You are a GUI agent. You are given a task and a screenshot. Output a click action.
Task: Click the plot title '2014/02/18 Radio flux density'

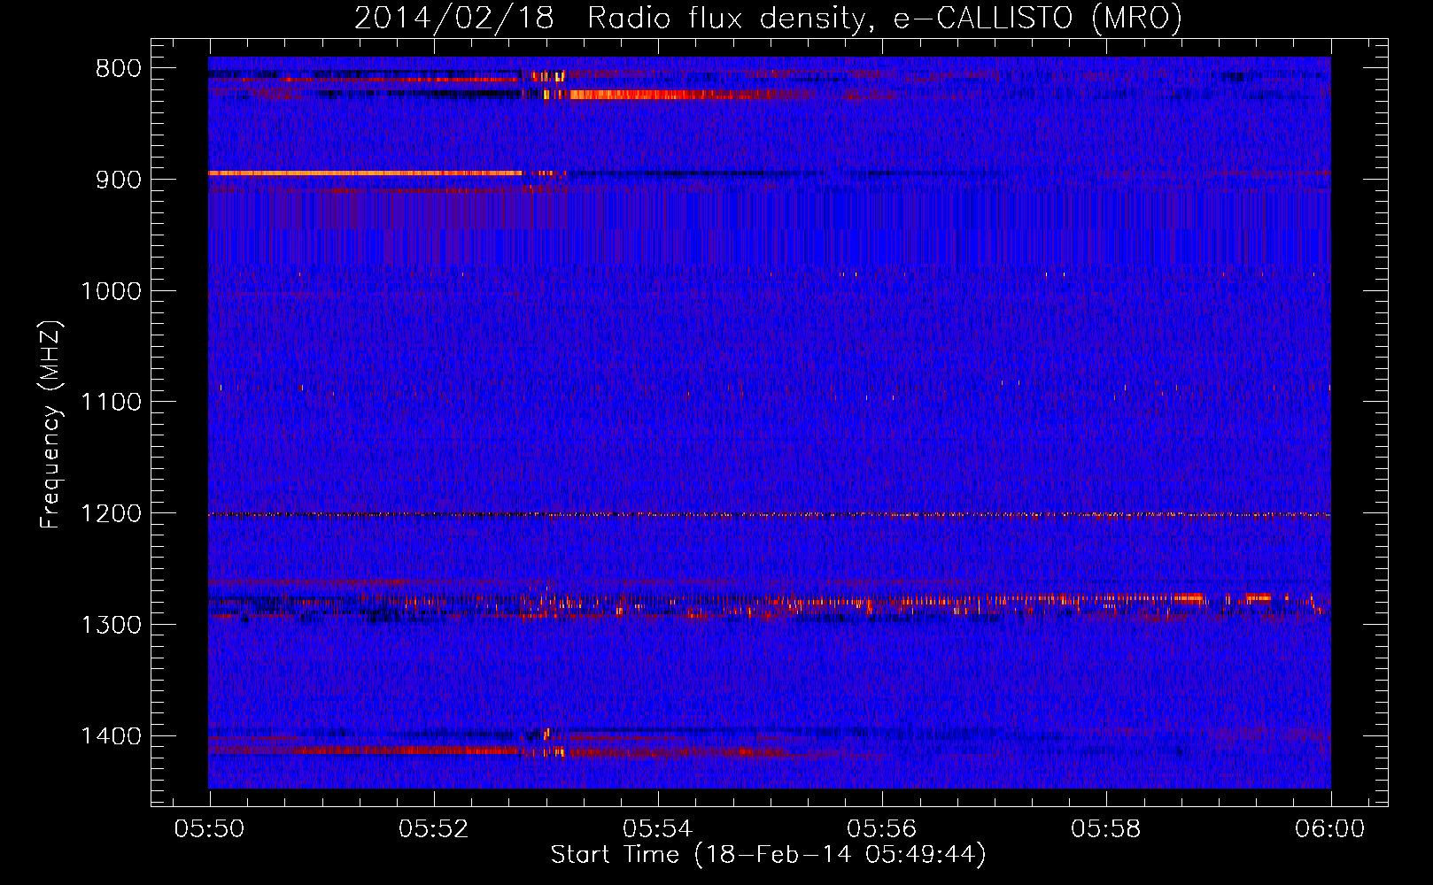[x=768, y=17]
